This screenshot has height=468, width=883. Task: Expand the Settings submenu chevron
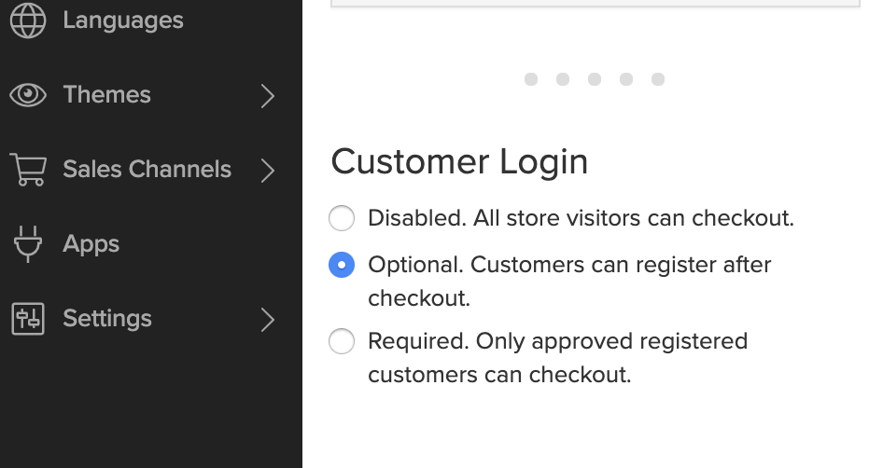click(268, 320)
